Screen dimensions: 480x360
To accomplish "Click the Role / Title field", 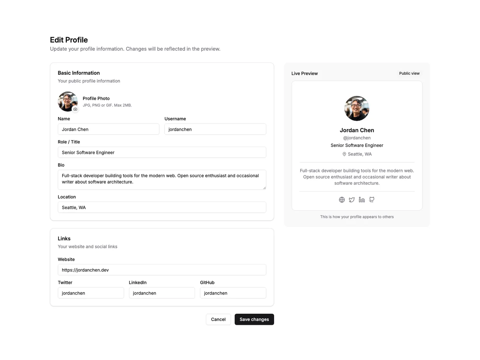I will pos(162,152).
